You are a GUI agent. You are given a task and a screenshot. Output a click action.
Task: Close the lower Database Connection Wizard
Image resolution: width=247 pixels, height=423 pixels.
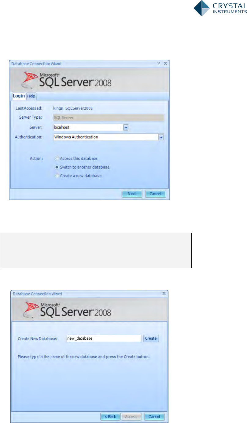(164, 293)
